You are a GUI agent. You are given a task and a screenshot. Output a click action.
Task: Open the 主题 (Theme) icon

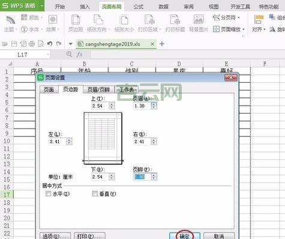[11, 20]
